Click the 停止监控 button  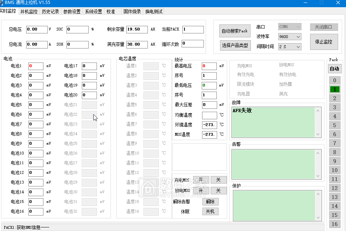324,42
